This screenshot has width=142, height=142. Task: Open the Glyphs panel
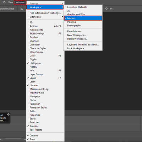pos(45,59)
